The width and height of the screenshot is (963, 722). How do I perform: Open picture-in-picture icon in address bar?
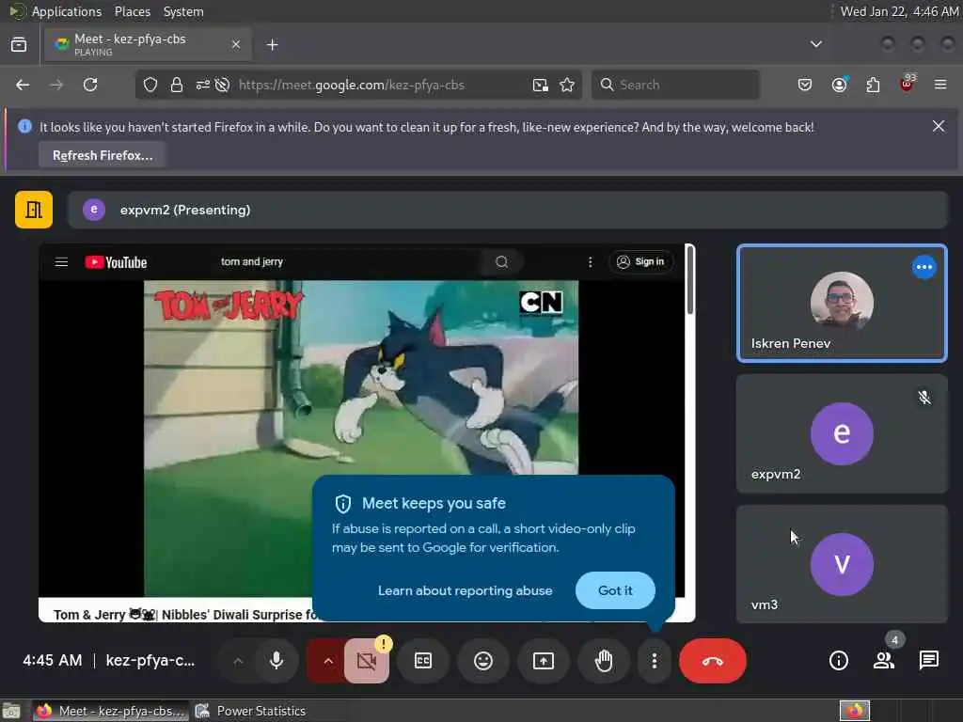(540, 85)
